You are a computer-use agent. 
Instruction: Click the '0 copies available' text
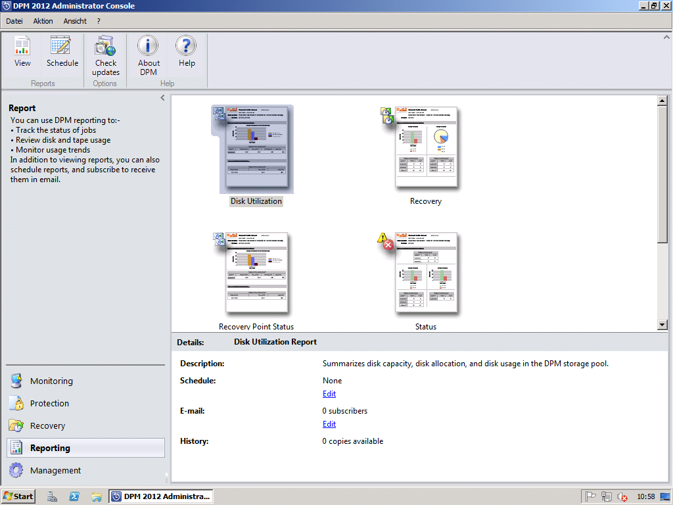coord(353,441)
